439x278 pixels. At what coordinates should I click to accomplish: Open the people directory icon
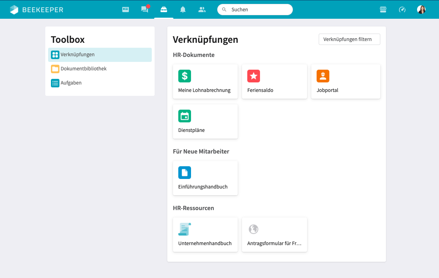[202, 10]
